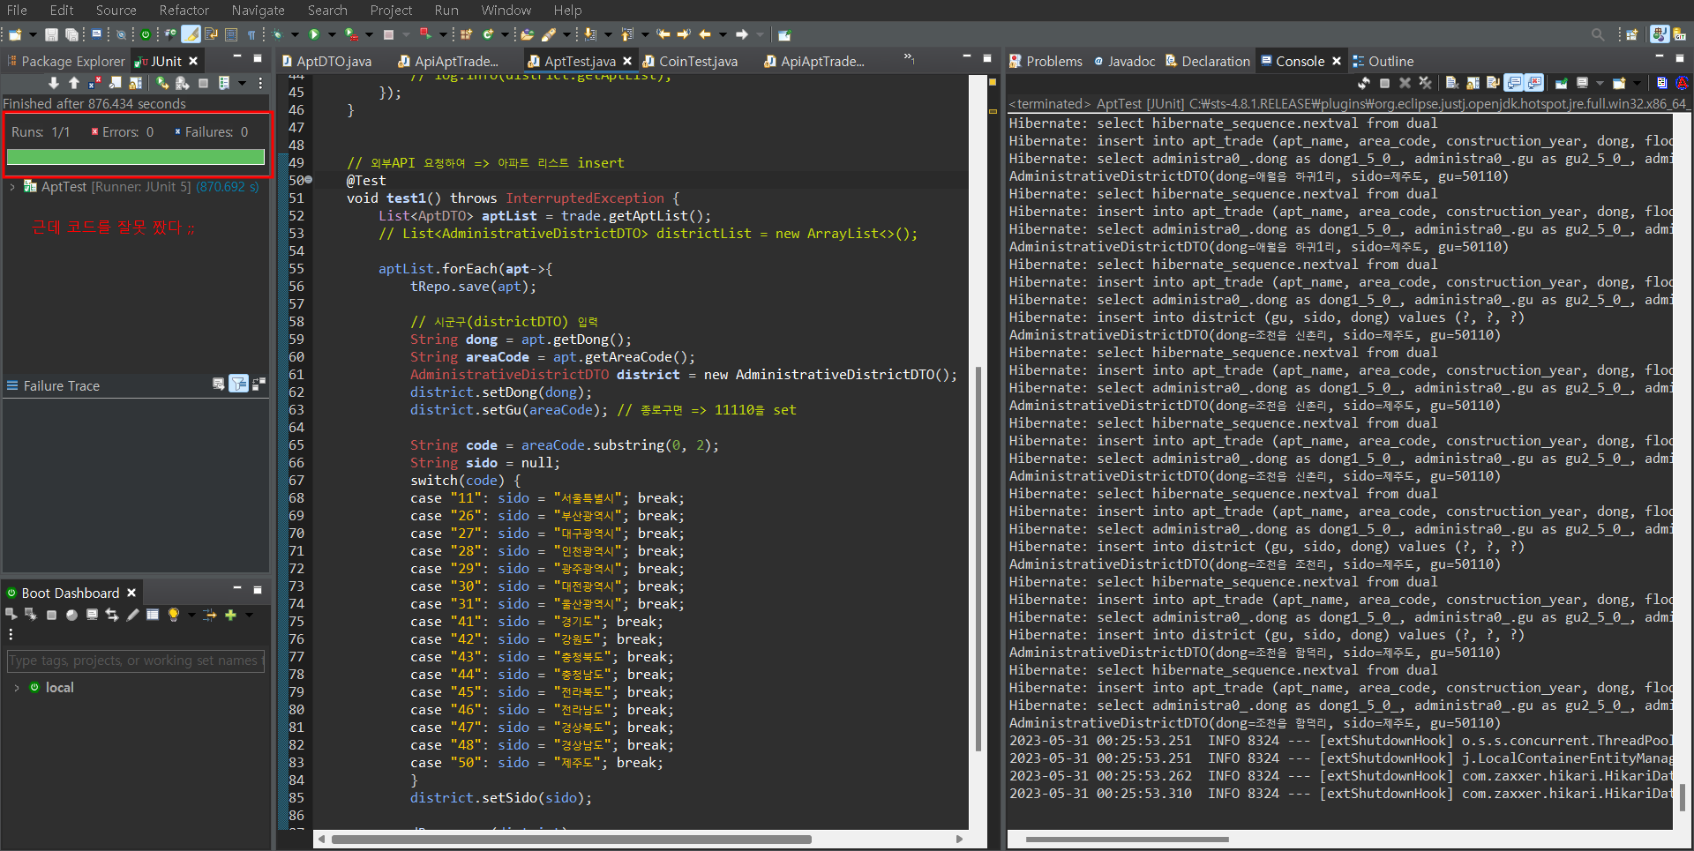Screen dimensions: 1694x851
Task: Open the Open Console dropdown arrow
Action: point(1637,83)
